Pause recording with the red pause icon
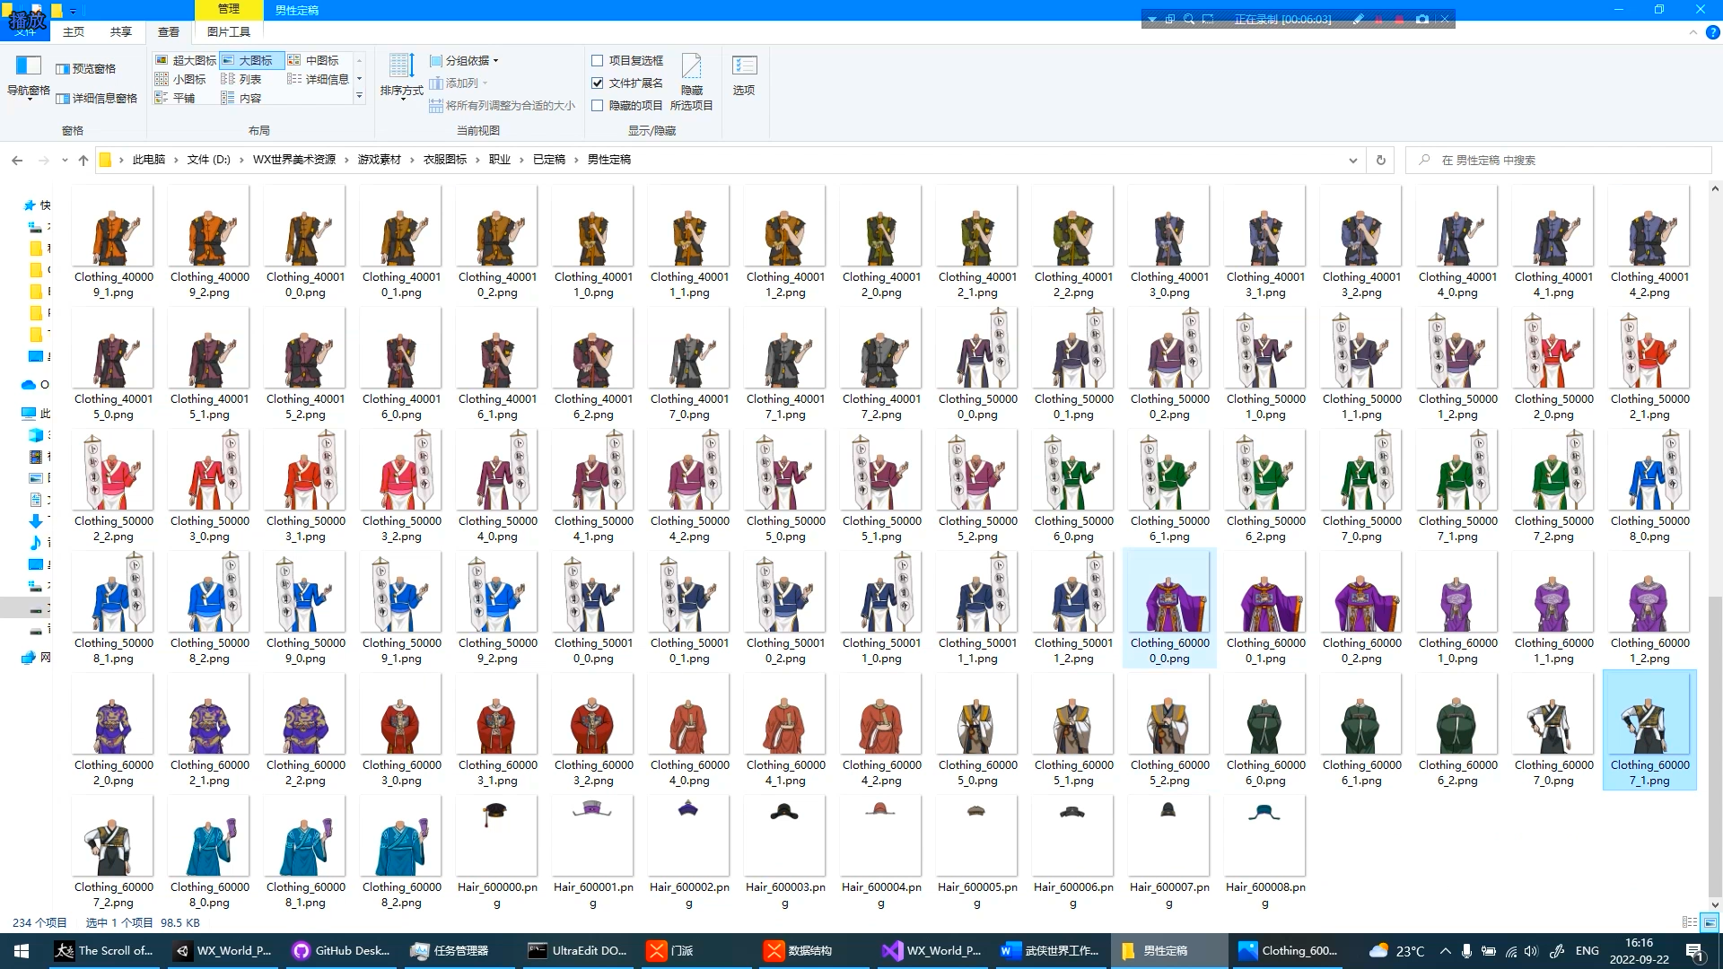This screenshot has width=1723, height=969. (1378, 19)
